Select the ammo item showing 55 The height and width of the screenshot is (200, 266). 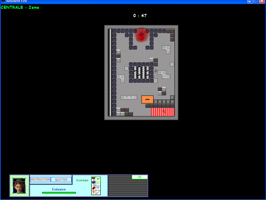pos(94,179)
